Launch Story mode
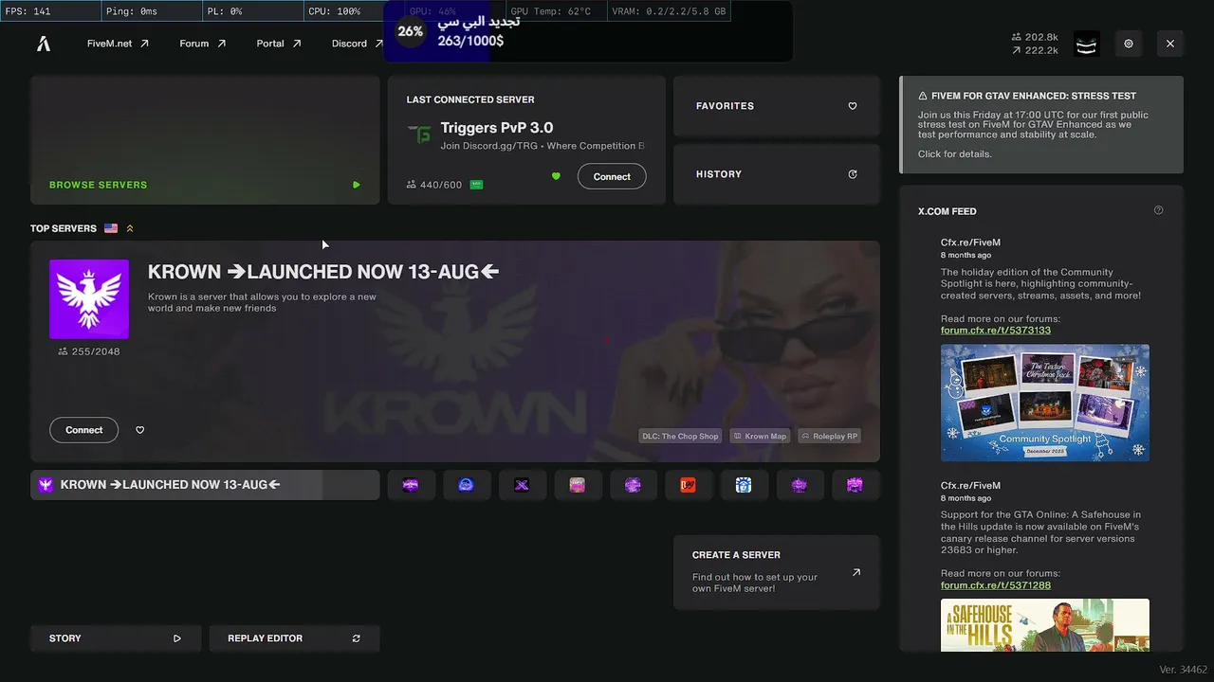1214x682 pixels. click(116, 638)
